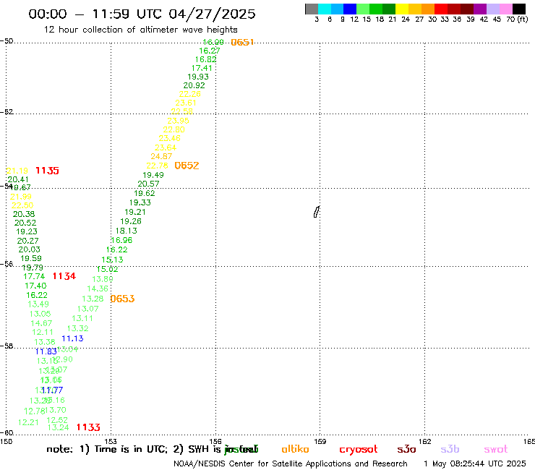Click the red time stamp 1135
The width and height of the screenshot is (535, 470).
(48, 171)
